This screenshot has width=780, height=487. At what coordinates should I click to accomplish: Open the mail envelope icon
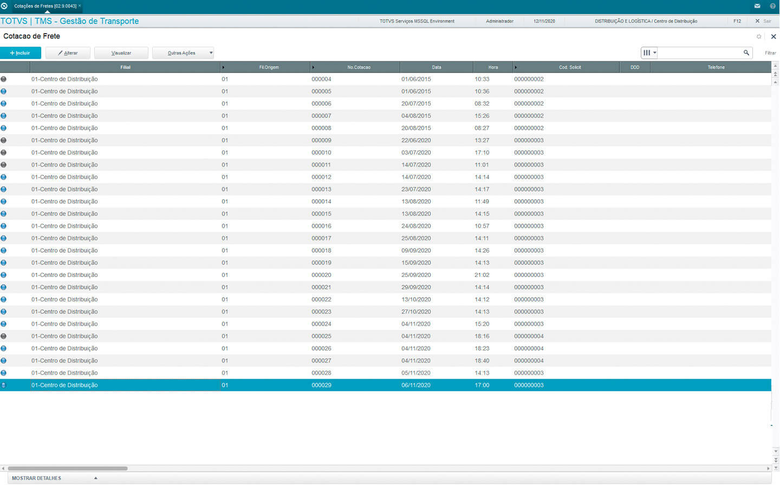(x=757, y=6)
